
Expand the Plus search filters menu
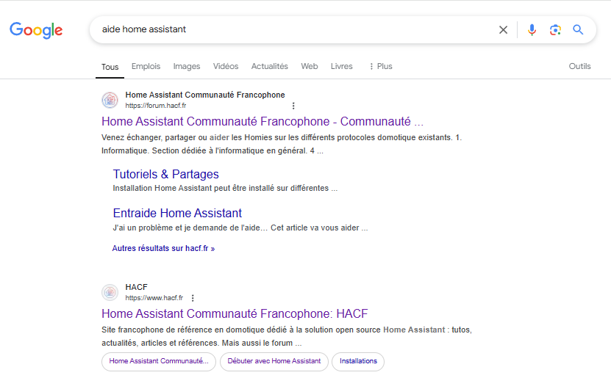click(380, 66)
